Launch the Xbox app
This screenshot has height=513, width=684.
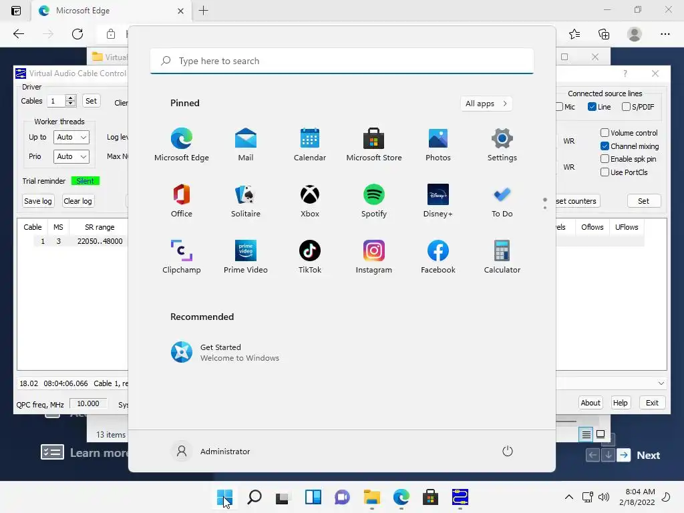tap(310, 200)
